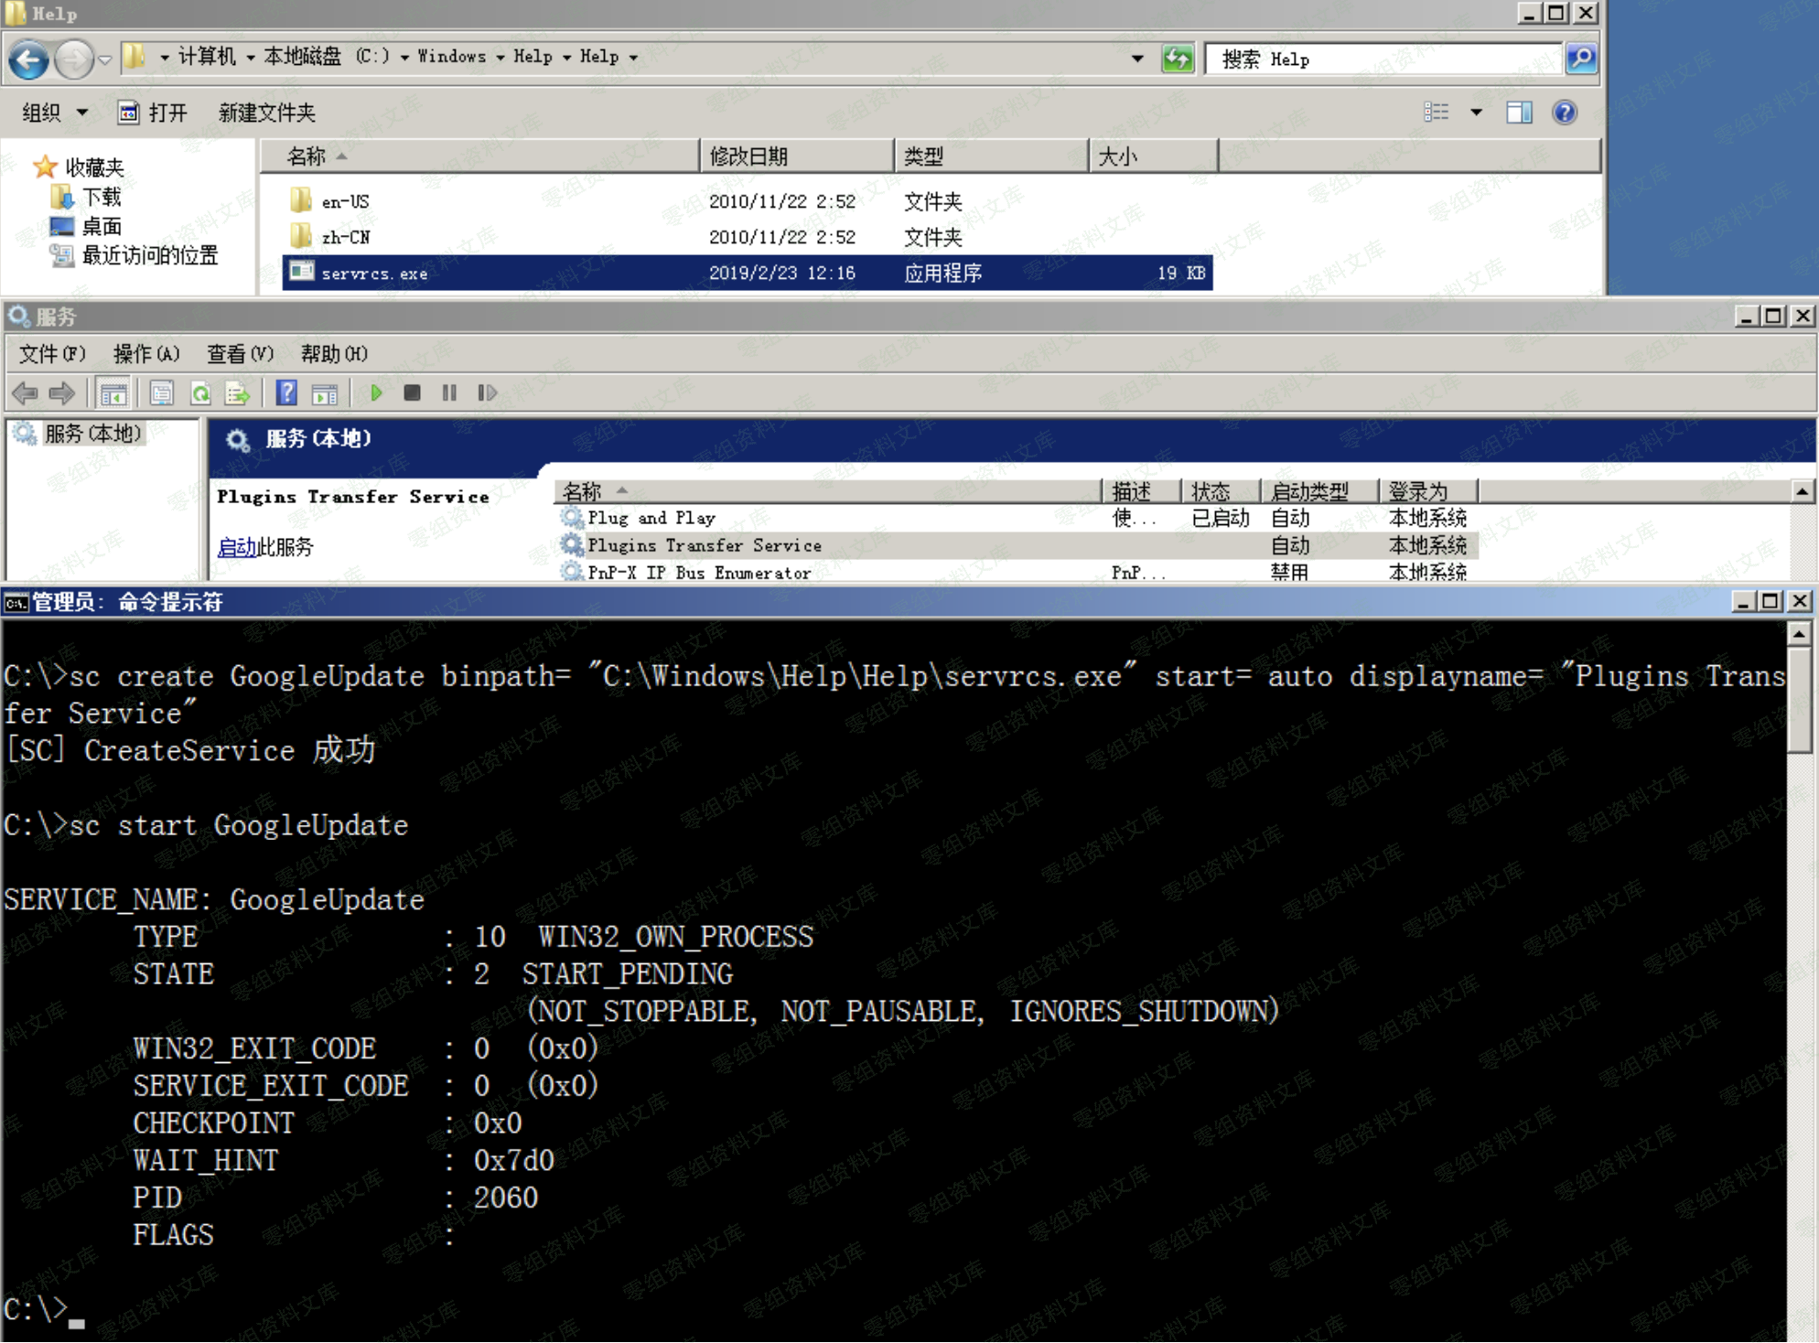The width and height of the screenshot is (1819, 1343).
Task: Click the blue Help question mark in Services toolbar
Action: pyautogui.click(x=286, y=393)
